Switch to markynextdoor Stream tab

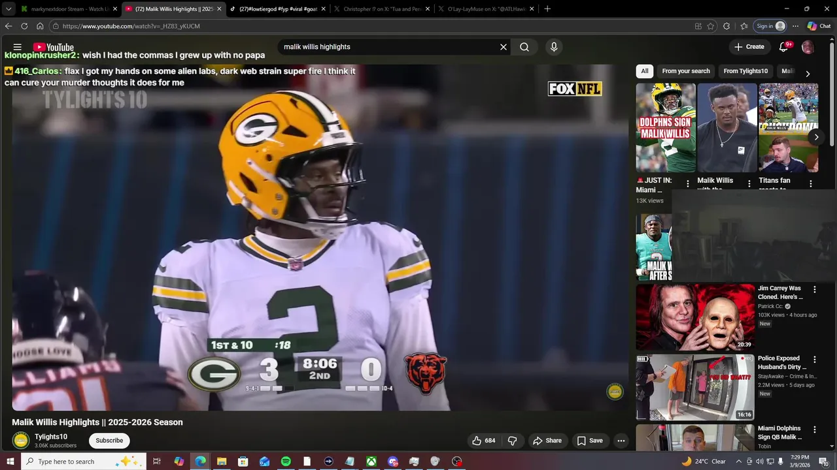(68, 9)
